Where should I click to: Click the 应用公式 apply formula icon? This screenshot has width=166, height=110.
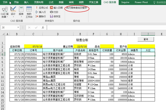37,8
